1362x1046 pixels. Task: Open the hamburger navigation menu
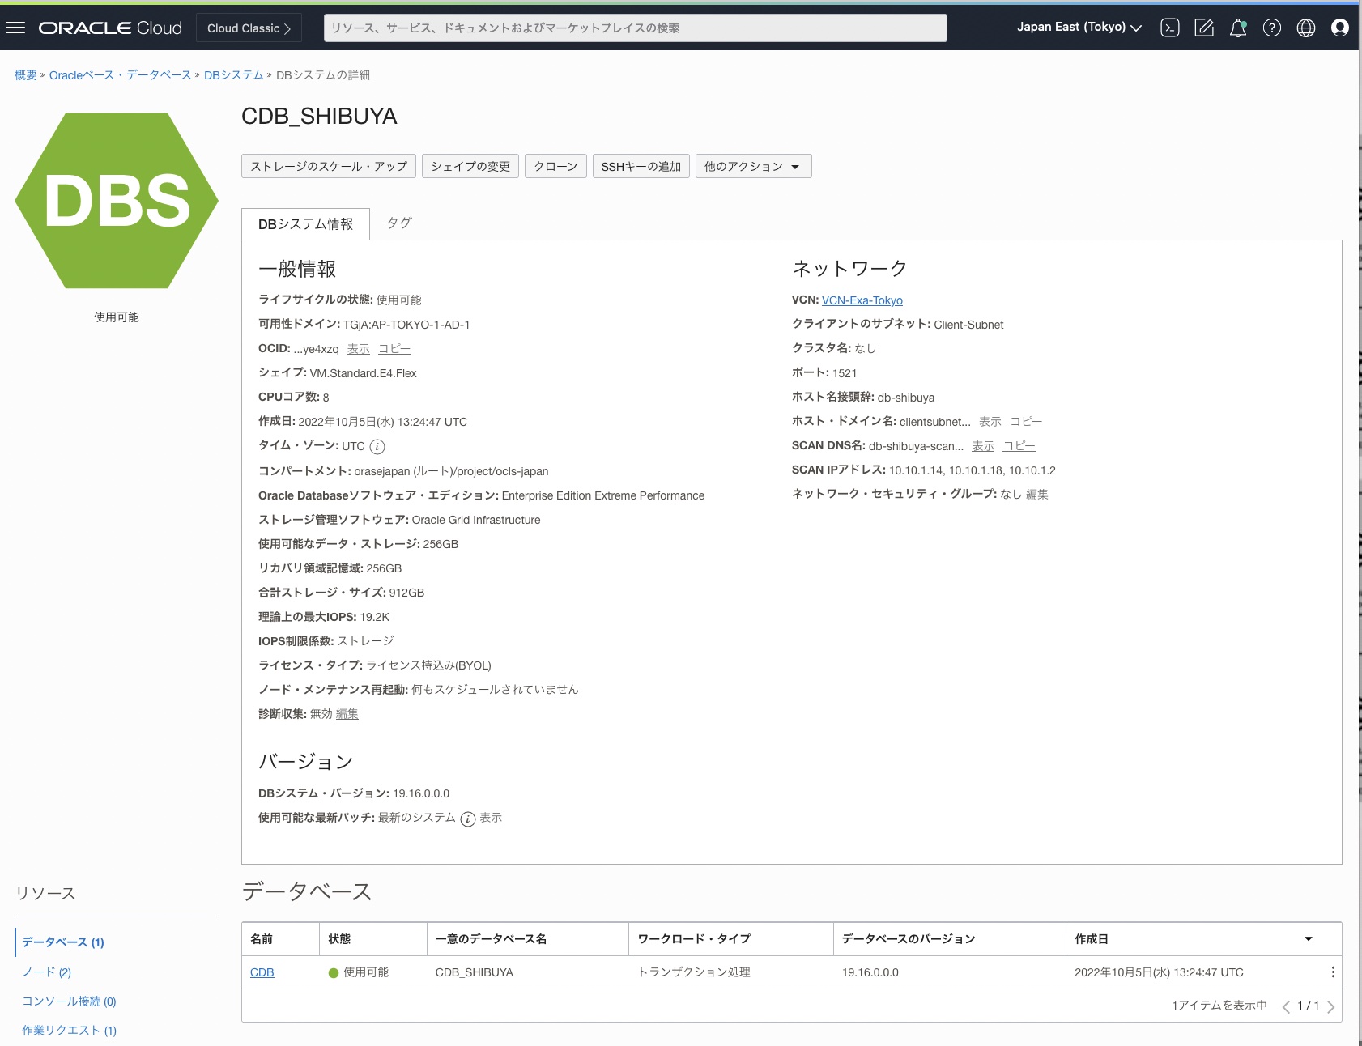tap(15, 28)
